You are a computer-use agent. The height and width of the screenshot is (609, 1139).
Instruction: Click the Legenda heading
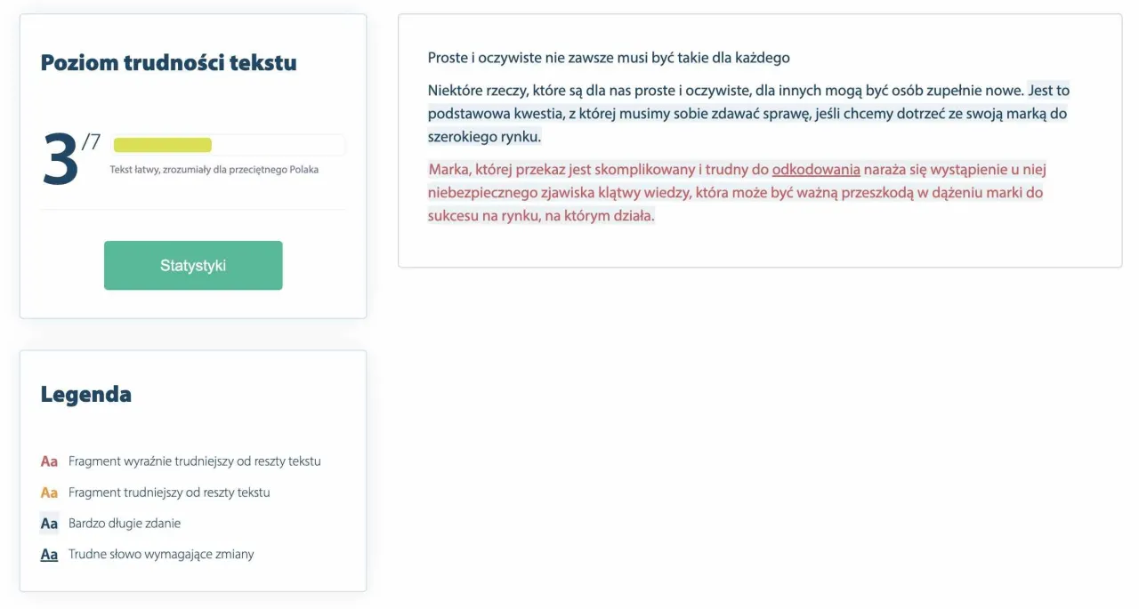[x=85, y=394]
